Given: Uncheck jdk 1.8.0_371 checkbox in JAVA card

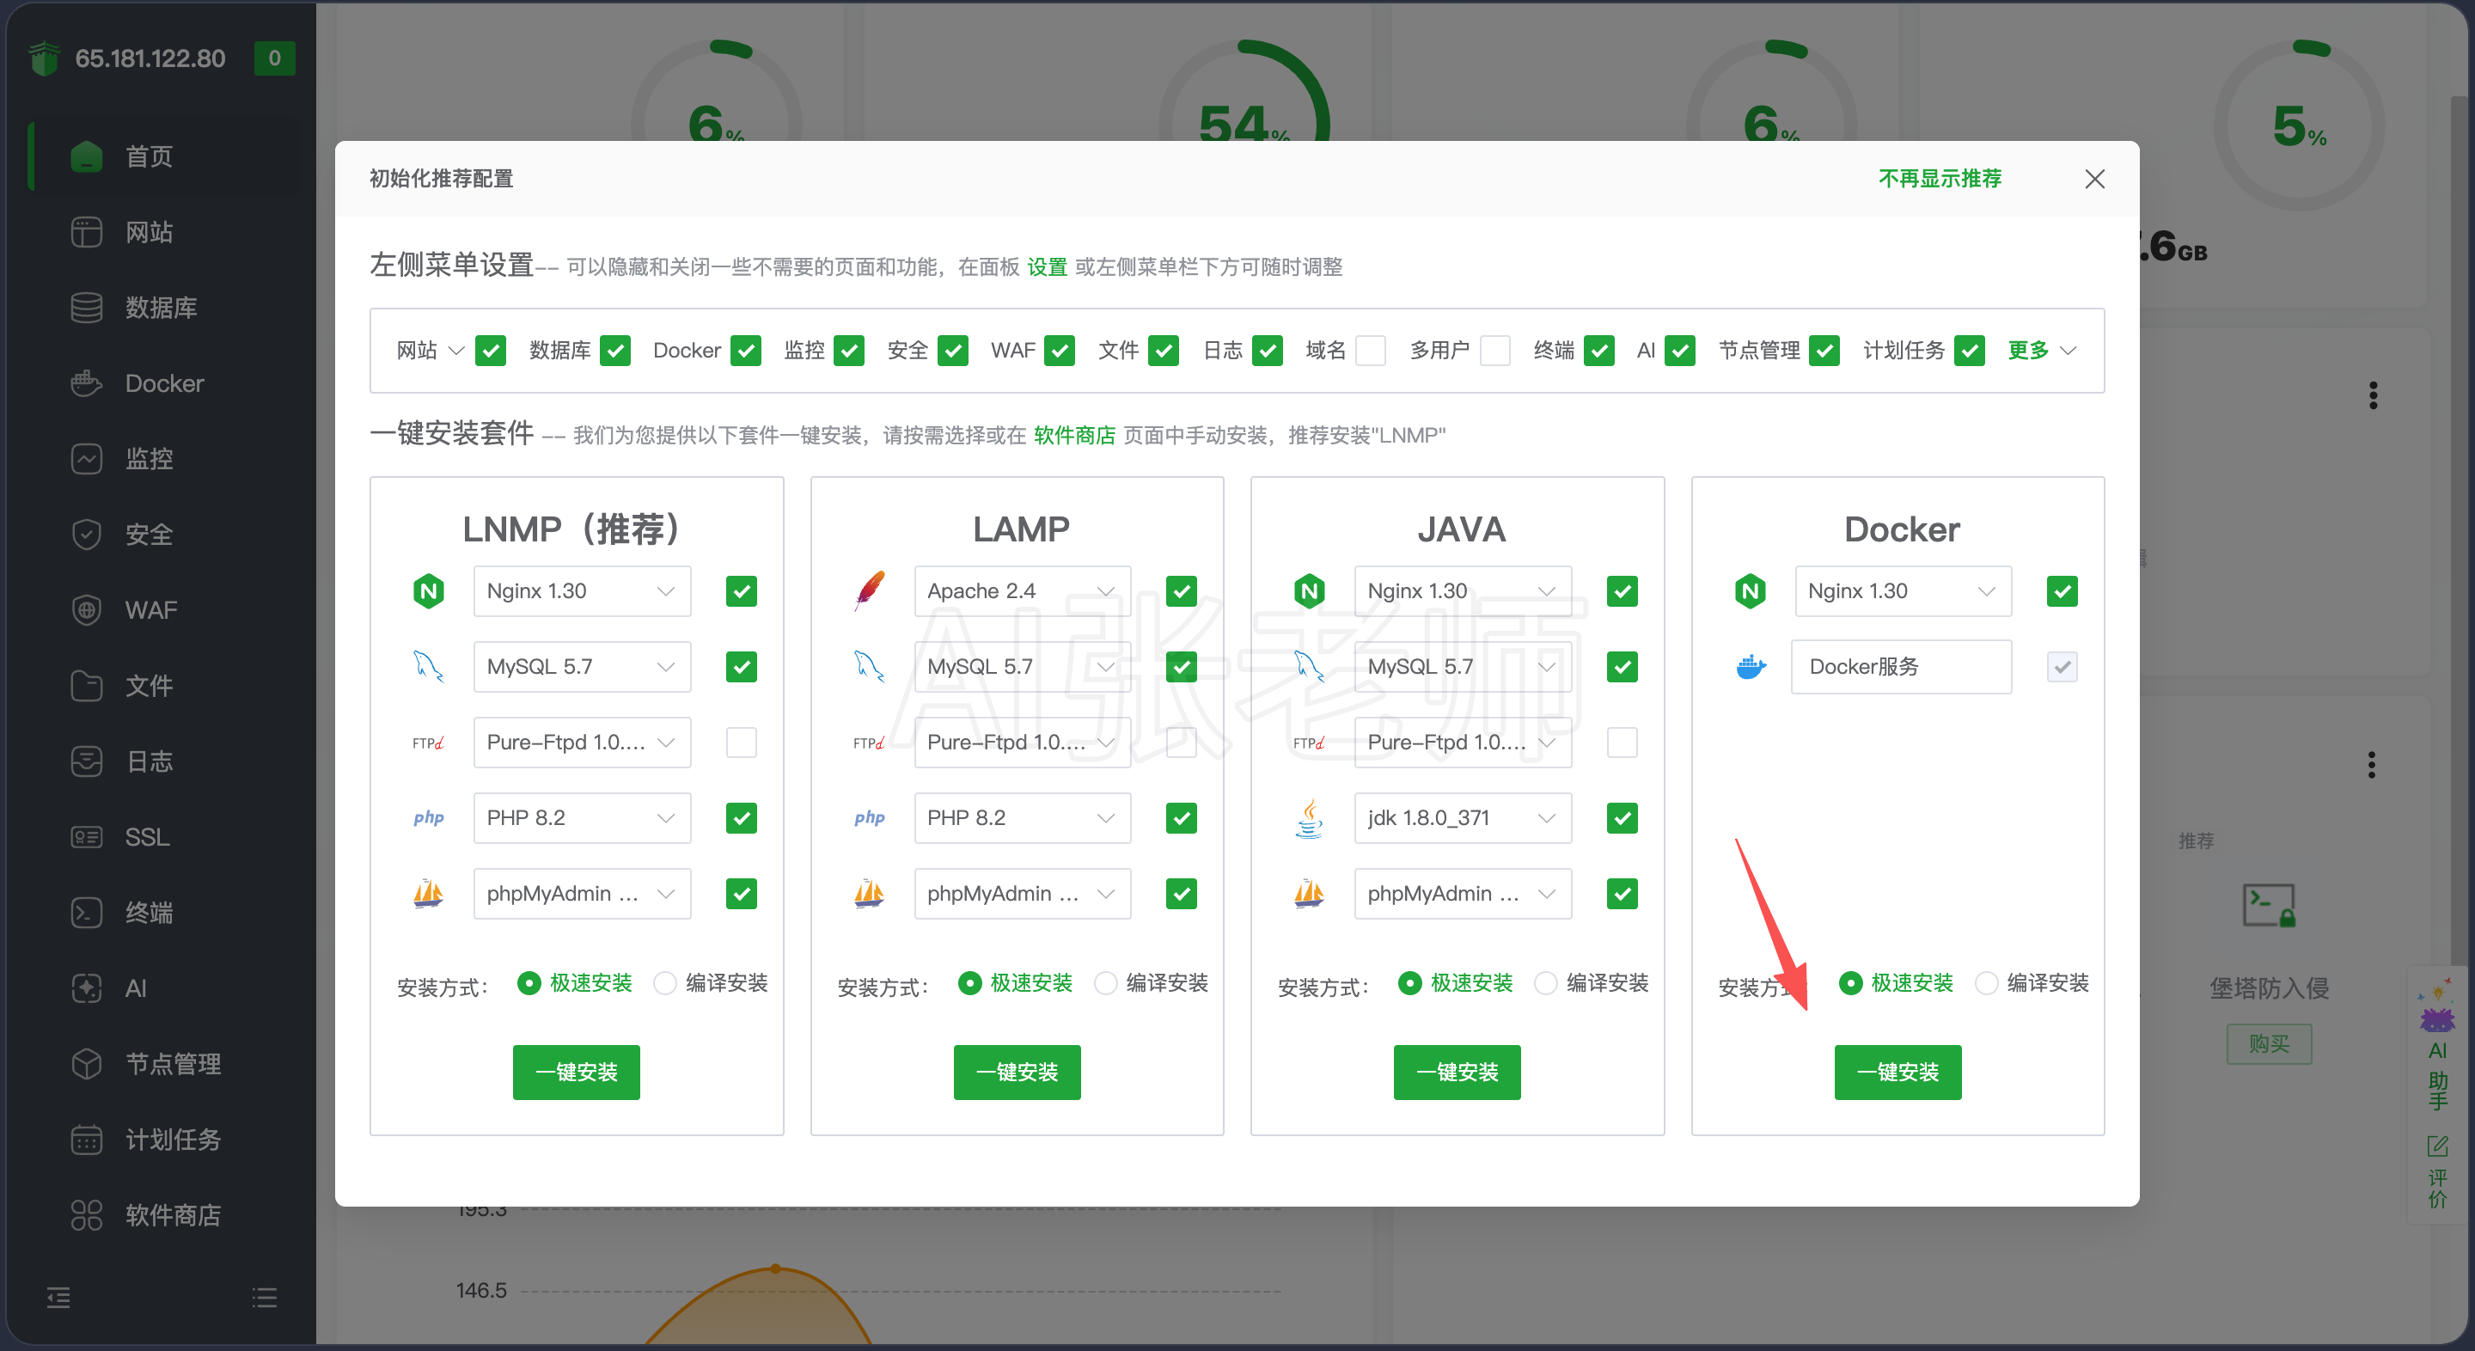Looking at the screenshot, I should 1622,817.
